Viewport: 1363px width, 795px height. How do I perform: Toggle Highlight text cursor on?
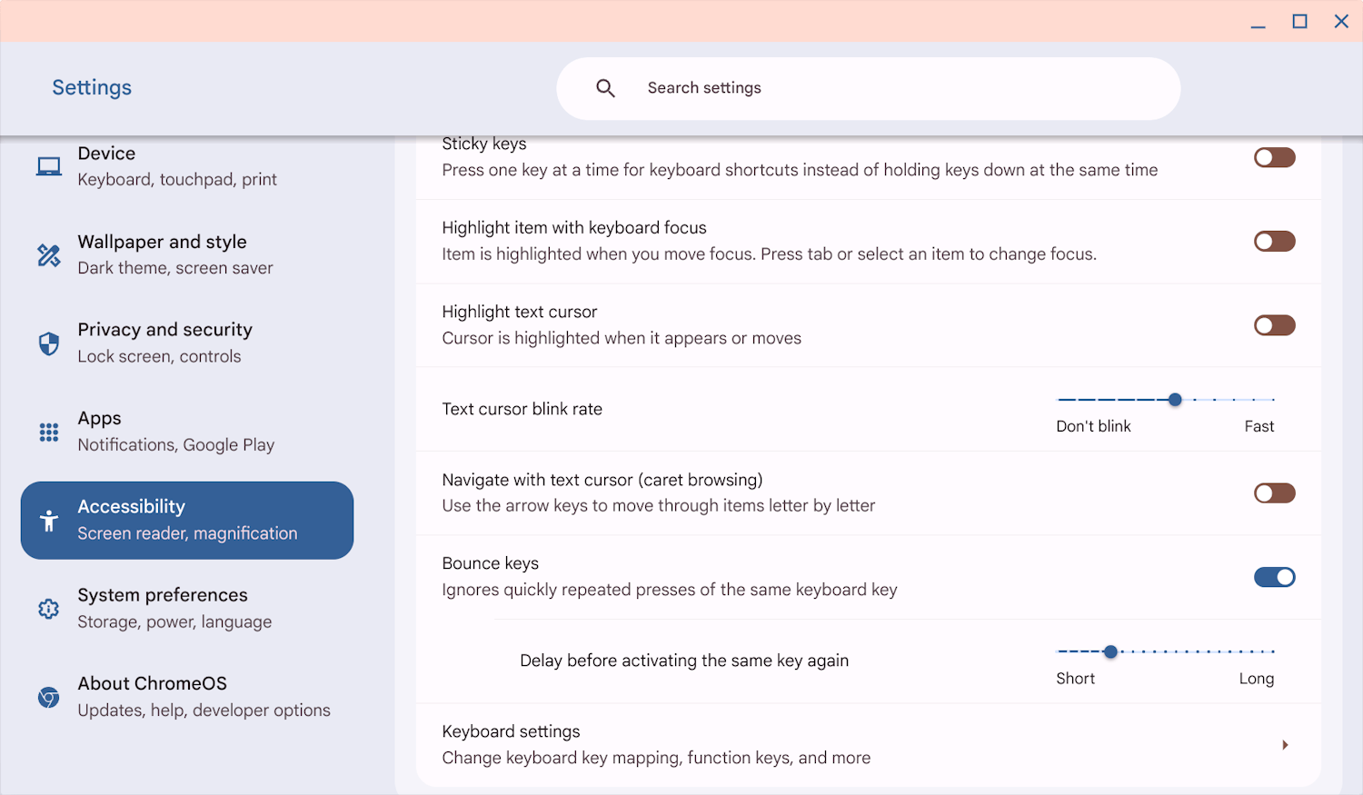pyautogui.click(x=1274, y=324)
